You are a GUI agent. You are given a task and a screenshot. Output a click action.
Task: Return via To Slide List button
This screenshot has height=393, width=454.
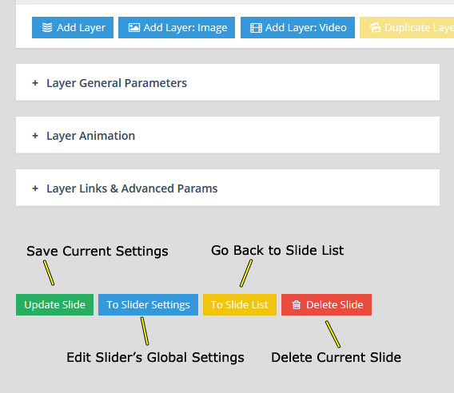(x=240, y=304)
